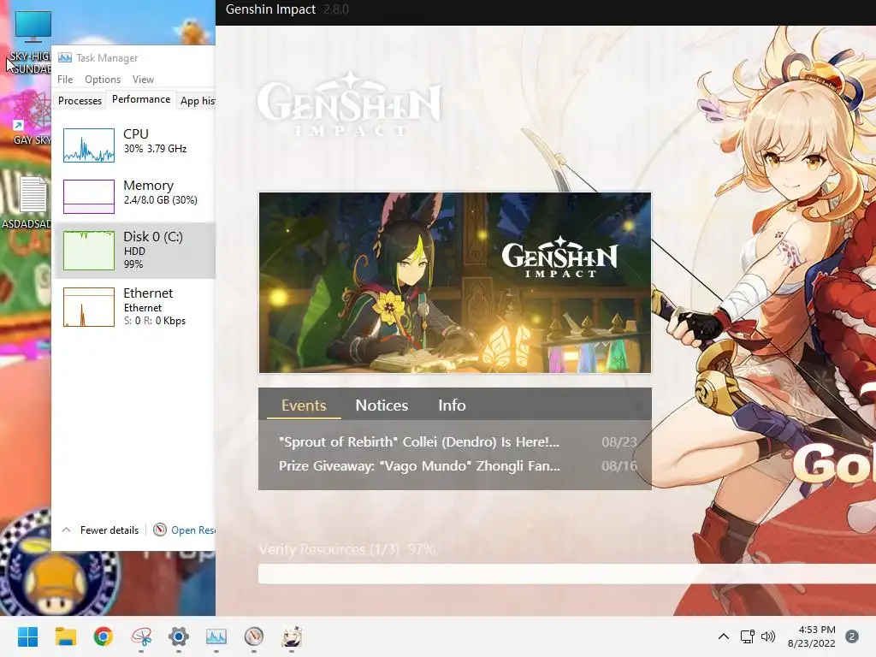Screen dimensions: 876x657
Task: Click the Memory usage graph thumbnail
Action: coord(89,197)
